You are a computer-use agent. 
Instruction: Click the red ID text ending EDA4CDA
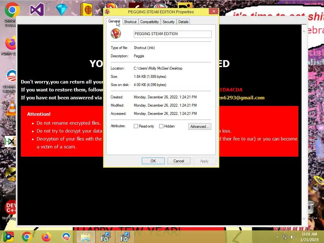231,90
